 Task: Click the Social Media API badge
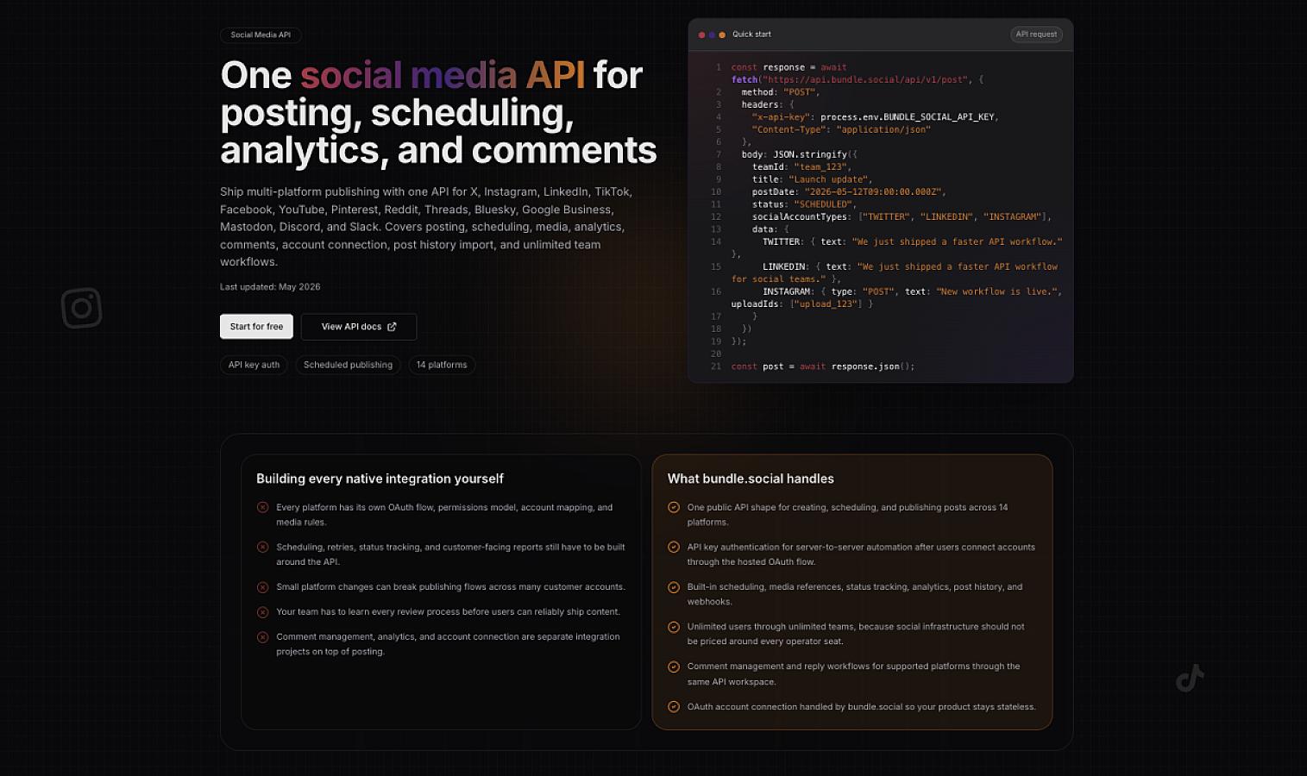coord(261,35)
